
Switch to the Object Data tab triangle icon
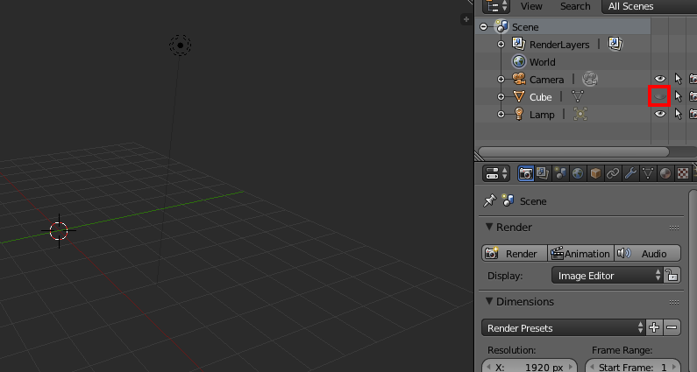click(x=648, y=173)
